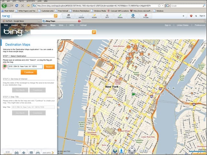Image resolution: width=207 pixels, height=155 pixels.
Task: Check the 54°F weather toolbar button
Action: [x=107, y=16]
